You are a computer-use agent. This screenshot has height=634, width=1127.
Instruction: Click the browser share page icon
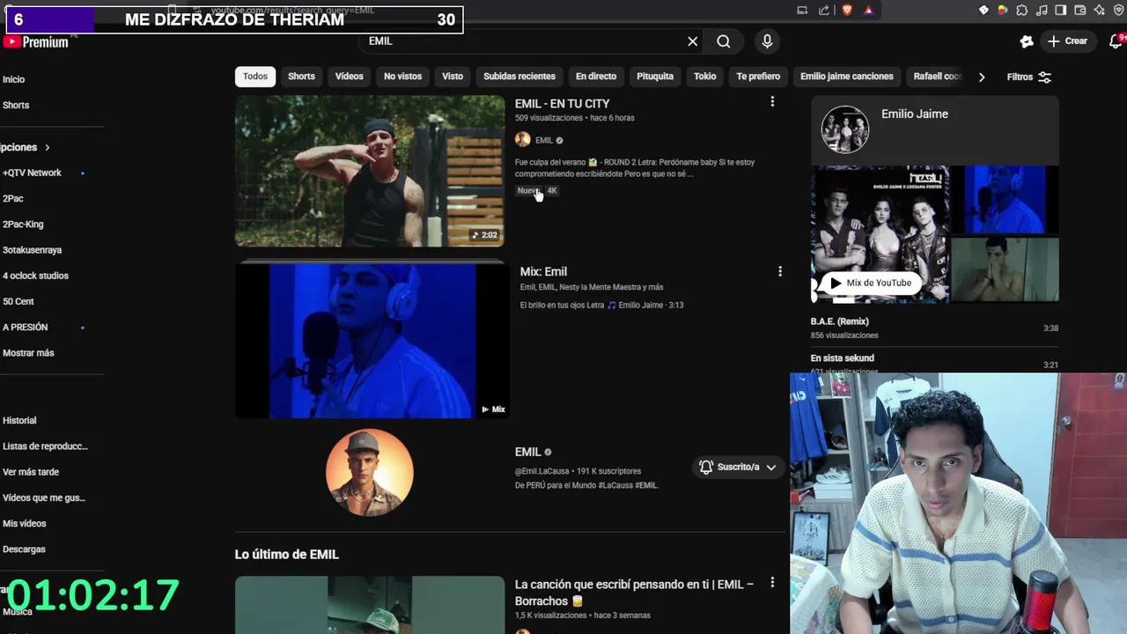coord(824,11)
